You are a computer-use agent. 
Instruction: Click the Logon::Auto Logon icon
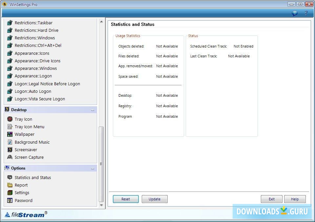pyautogui.click(x=10, y=91)
